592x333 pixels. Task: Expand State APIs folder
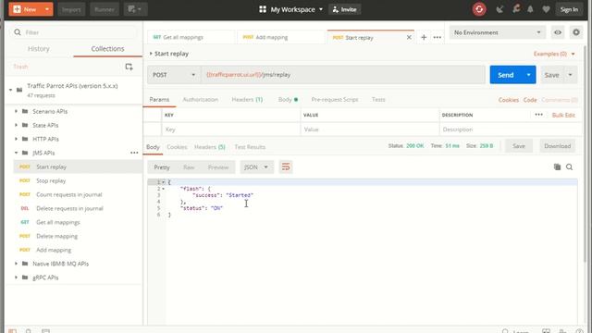point(16,125)
